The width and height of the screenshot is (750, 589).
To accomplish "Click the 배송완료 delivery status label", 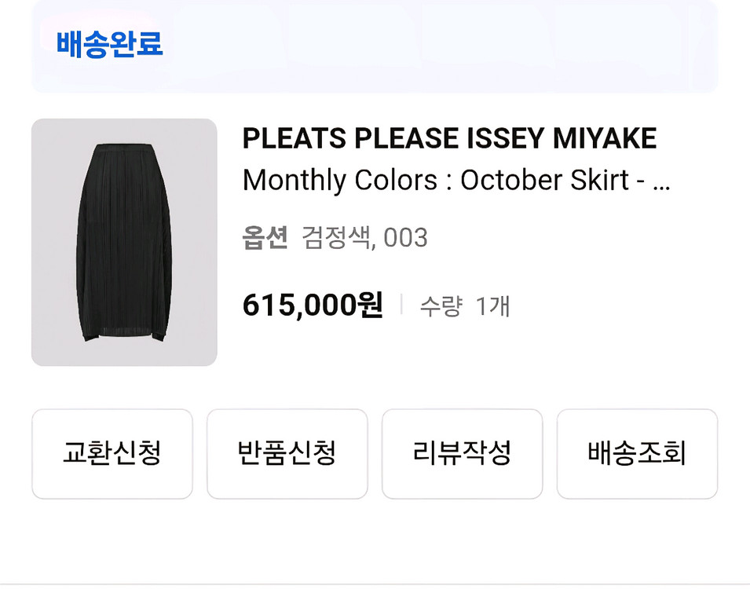I will tap(108, 46).
